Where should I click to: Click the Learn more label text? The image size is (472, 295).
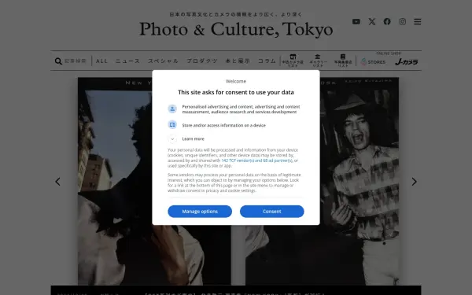(x=194, y=138)
